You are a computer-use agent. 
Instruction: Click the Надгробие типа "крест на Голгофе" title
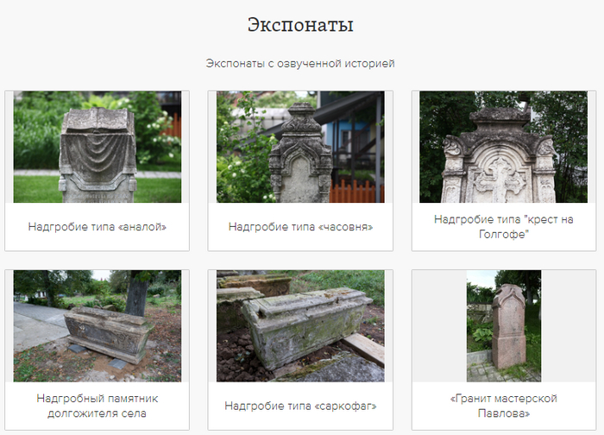tap(504, 226)
